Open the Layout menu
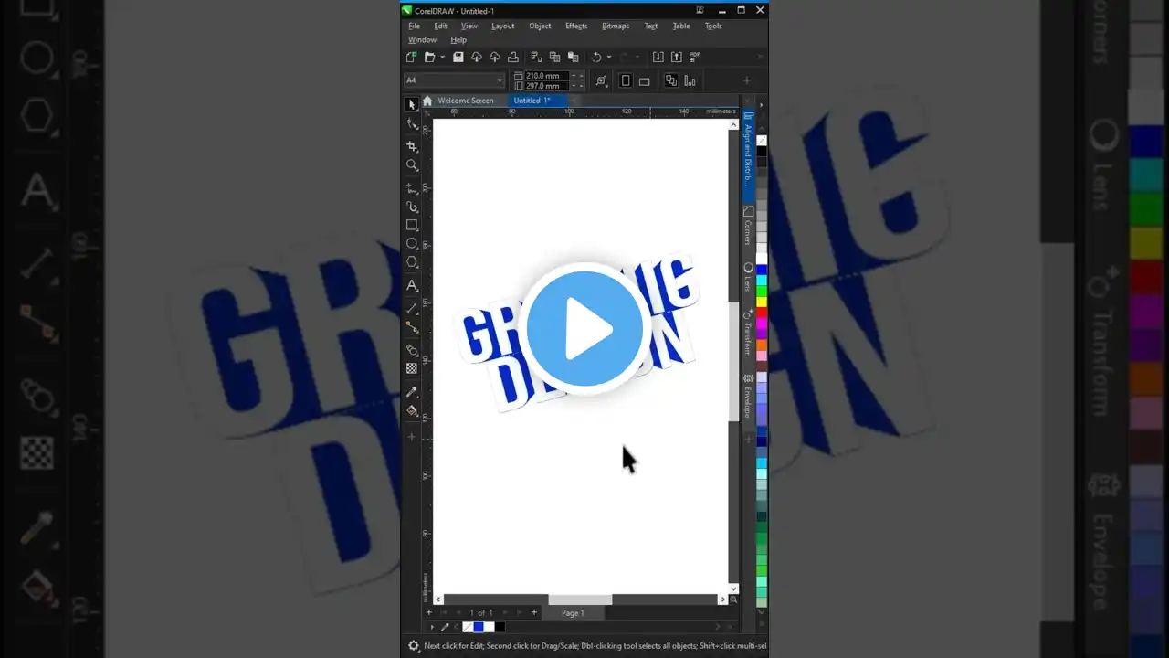This screenshot has height=658, width=1169. 502,26
